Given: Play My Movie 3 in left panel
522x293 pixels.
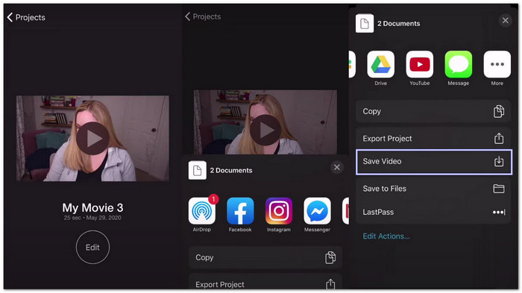Looking at the screenshot, I should pyautogui.click(x=92, y=139).
